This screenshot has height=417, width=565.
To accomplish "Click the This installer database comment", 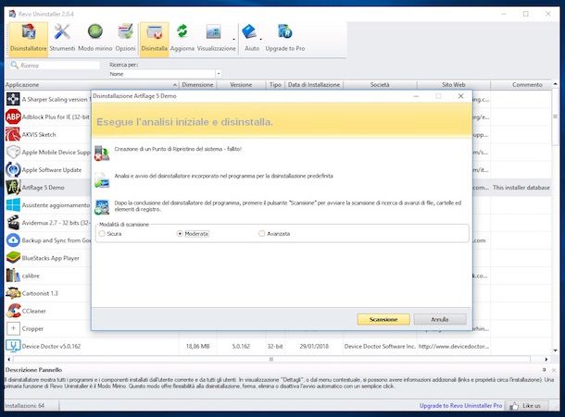I will pos(521,188).
